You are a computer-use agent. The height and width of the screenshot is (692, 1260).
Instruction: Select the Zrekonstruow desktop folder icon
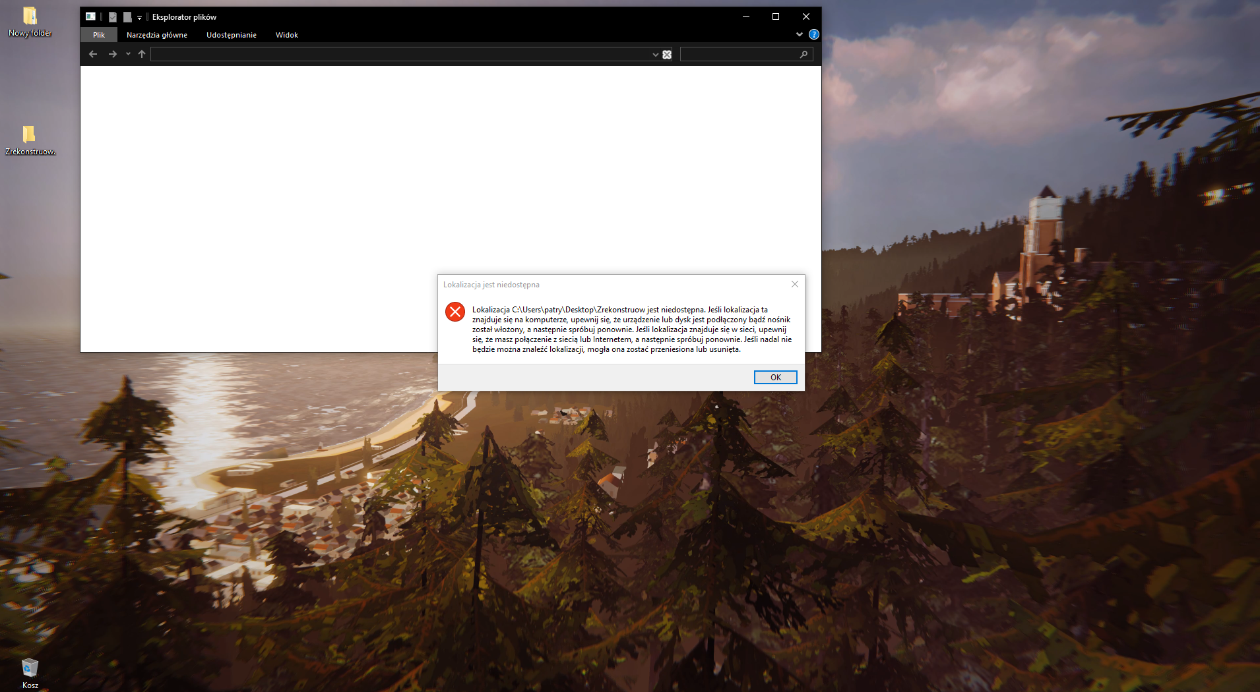click(30, 140)
